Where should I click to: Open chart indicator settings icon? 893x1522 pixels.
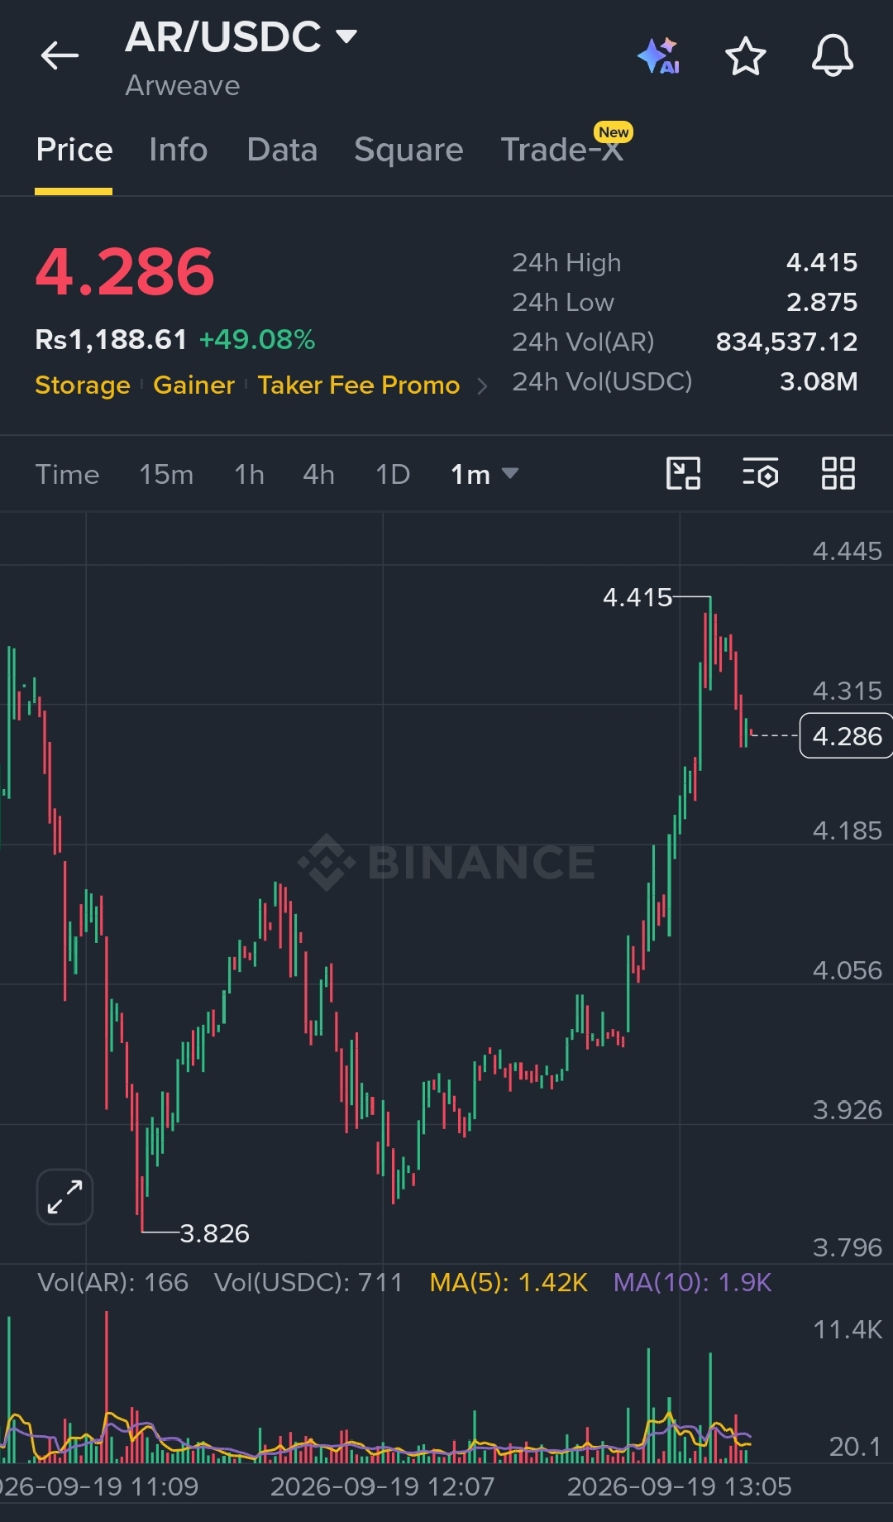(x=761, y=474)
